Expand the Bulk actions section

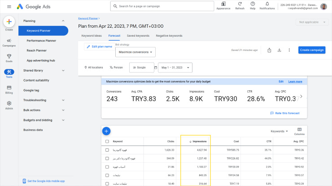point(63,110)
